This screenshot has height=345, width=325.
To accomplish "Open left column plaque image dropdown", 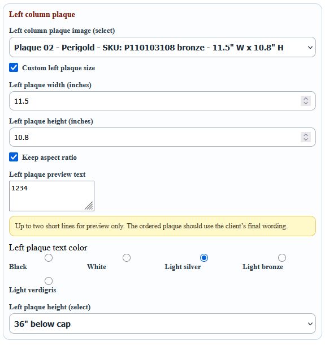I will point(162,48).
